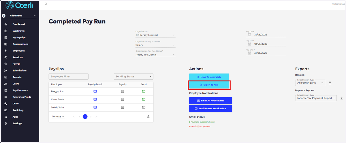Go to last page of payslips
346x143 pixels.
pyautogui.click(x=96, y=116)
